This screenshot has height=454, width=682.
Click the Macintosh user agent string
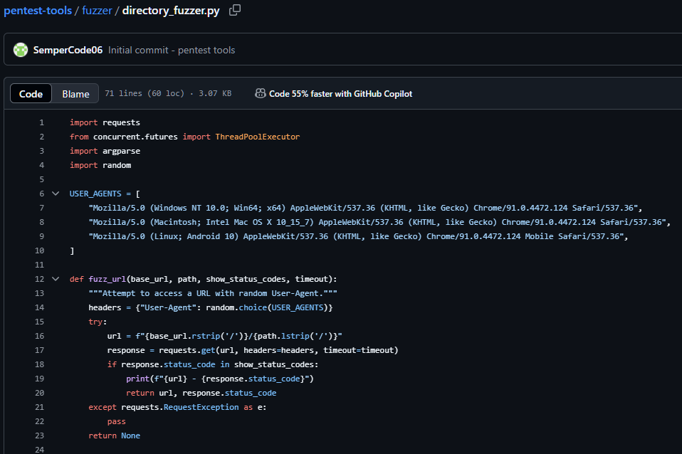coord(377,222)
